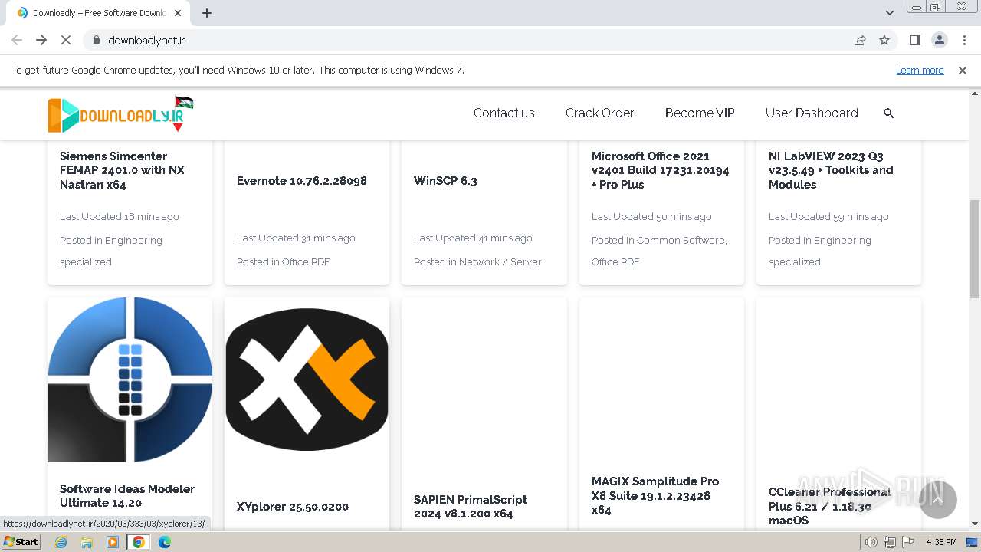Open NI LabVIEW 2023 Q3 post

coord(831,170)
